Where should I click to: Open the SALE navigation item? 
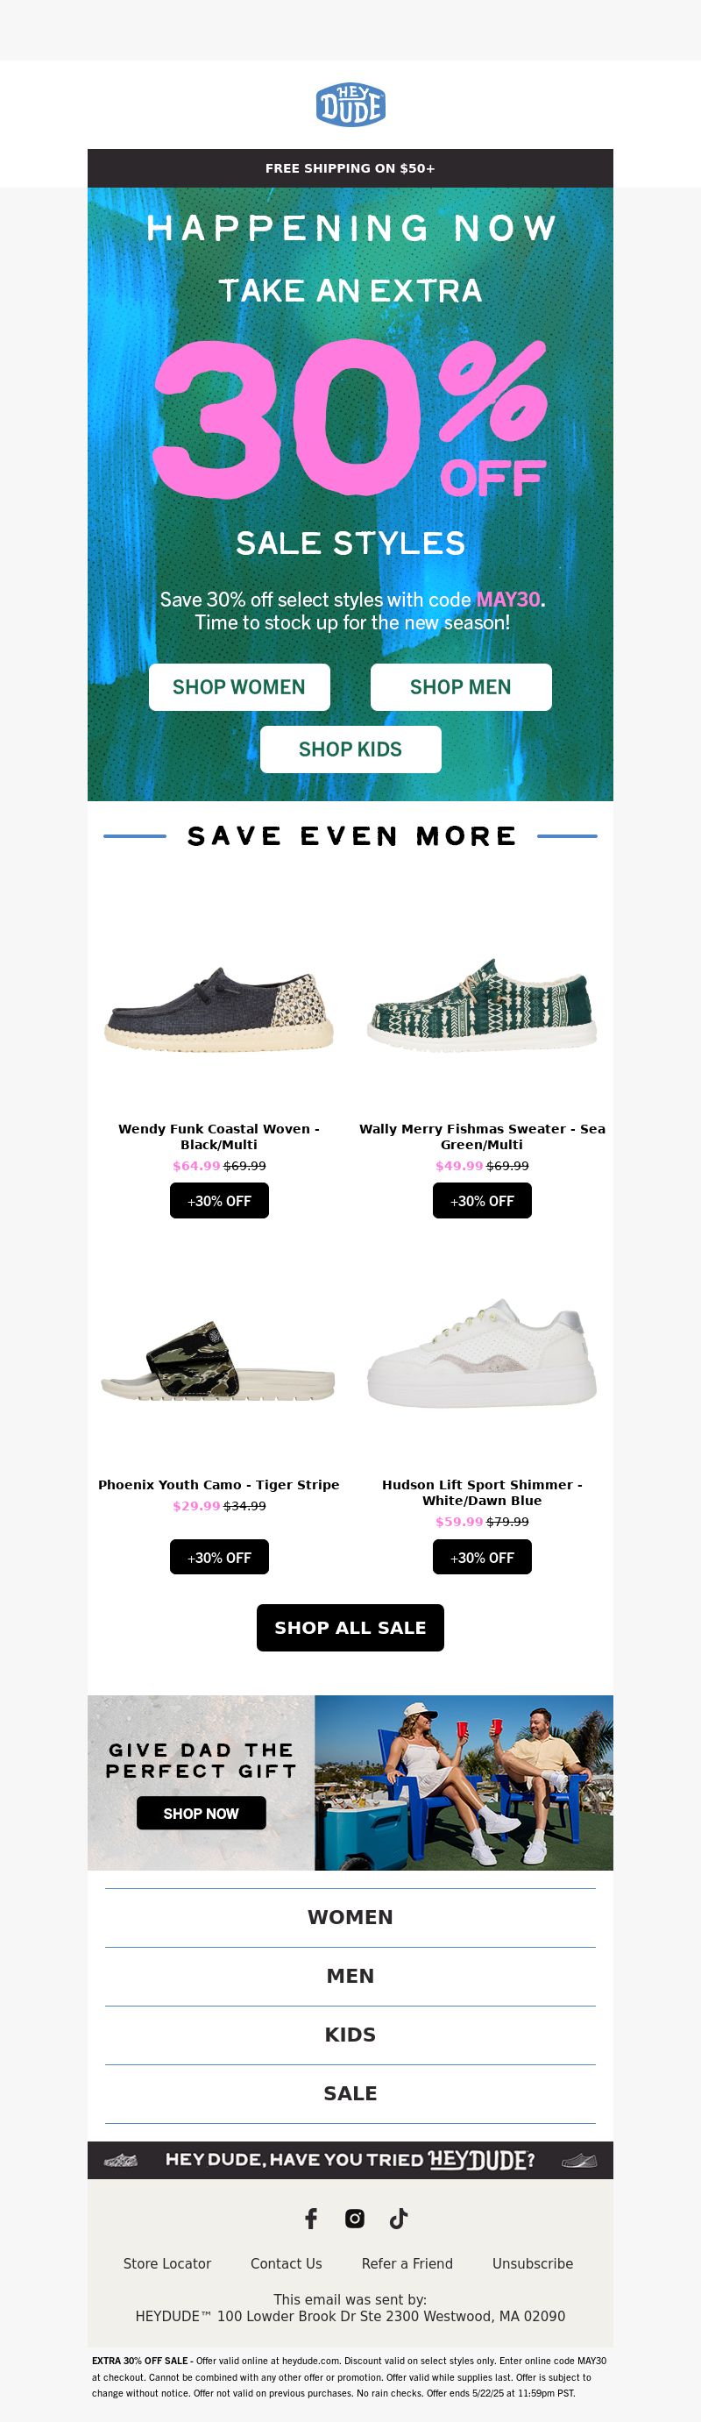(x=350, y=2093)
